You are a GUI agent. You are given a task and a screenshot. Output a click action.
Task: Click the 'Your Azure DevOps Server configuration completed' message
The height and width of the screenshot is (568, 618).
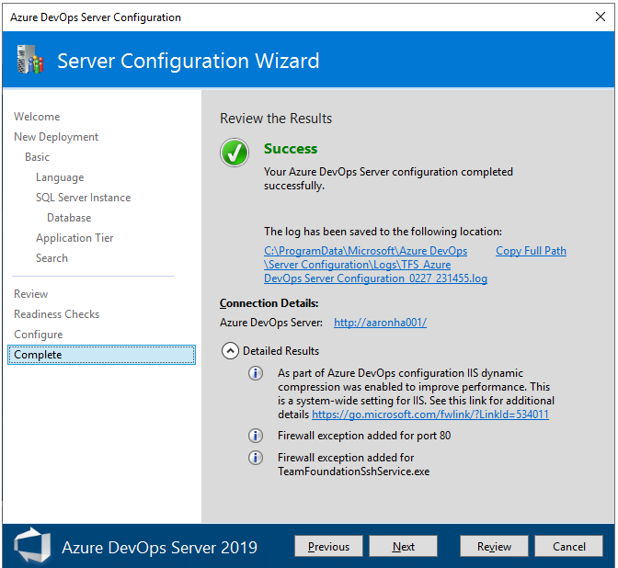[x=388, y=178]
